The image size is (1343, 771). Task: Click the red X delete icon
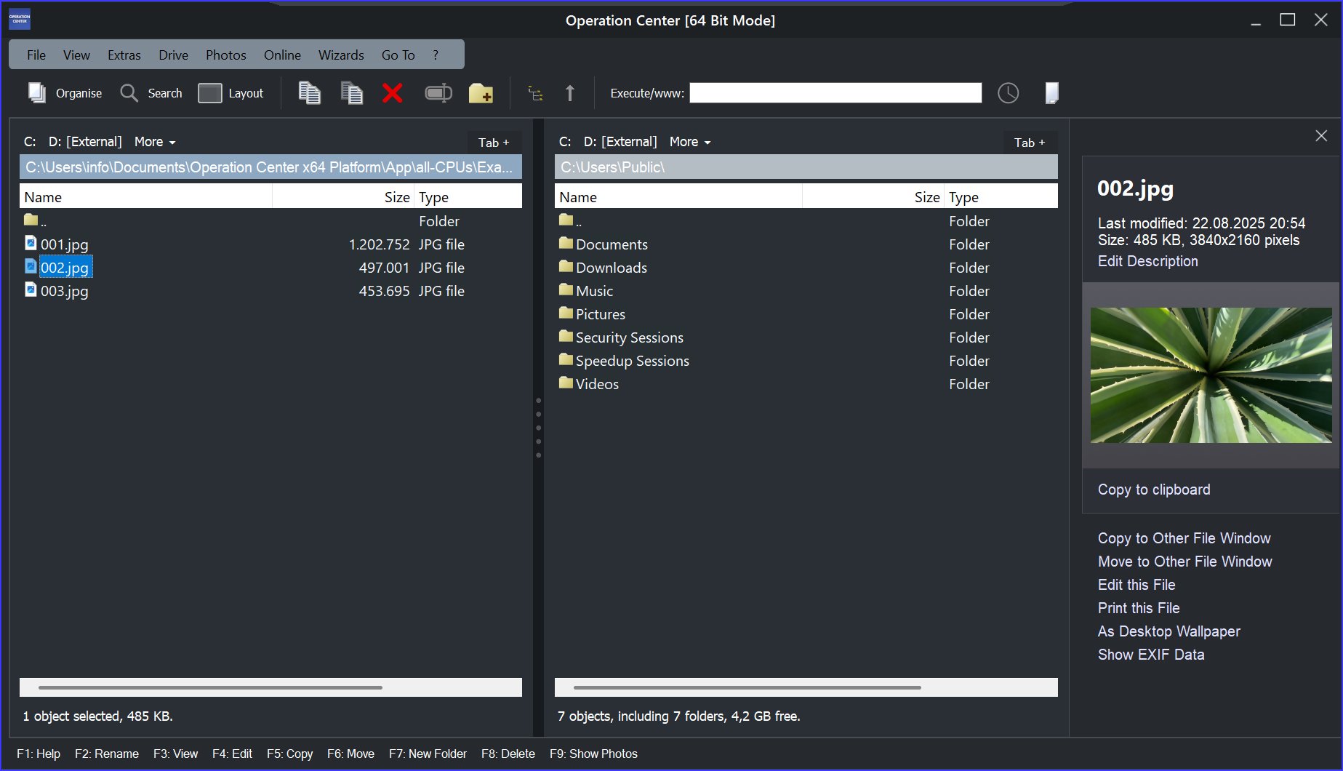pos(393,93)
